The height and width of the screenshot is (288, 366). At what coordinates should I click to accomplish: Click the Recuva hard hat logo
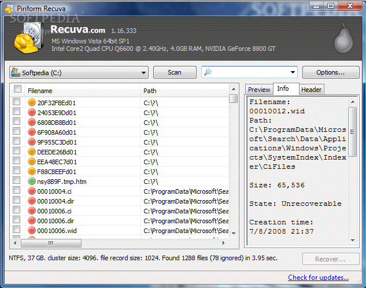(x=28, y=38)
